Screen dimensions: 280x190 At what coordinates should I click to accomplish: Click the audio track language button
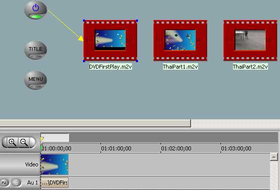tap(4, 182)
